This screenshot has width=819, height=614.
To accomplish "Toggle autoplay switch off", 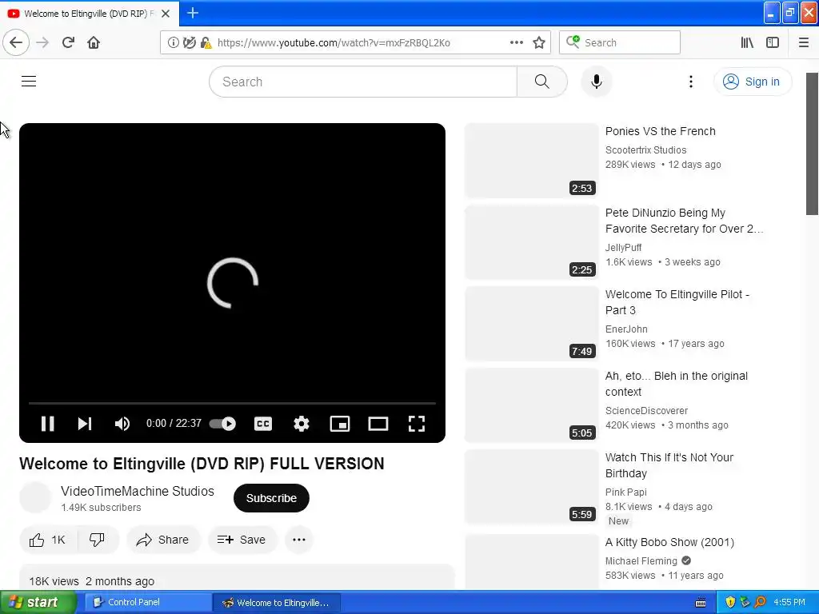I will (x=222, y=424).
